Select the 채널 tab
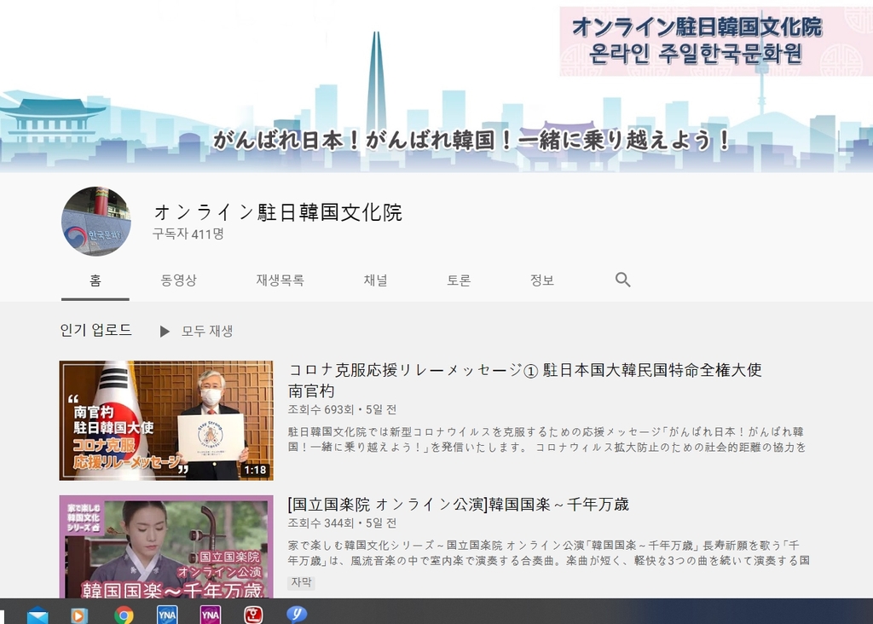Screen dimensions: 873x624 [x=375, y=280]
